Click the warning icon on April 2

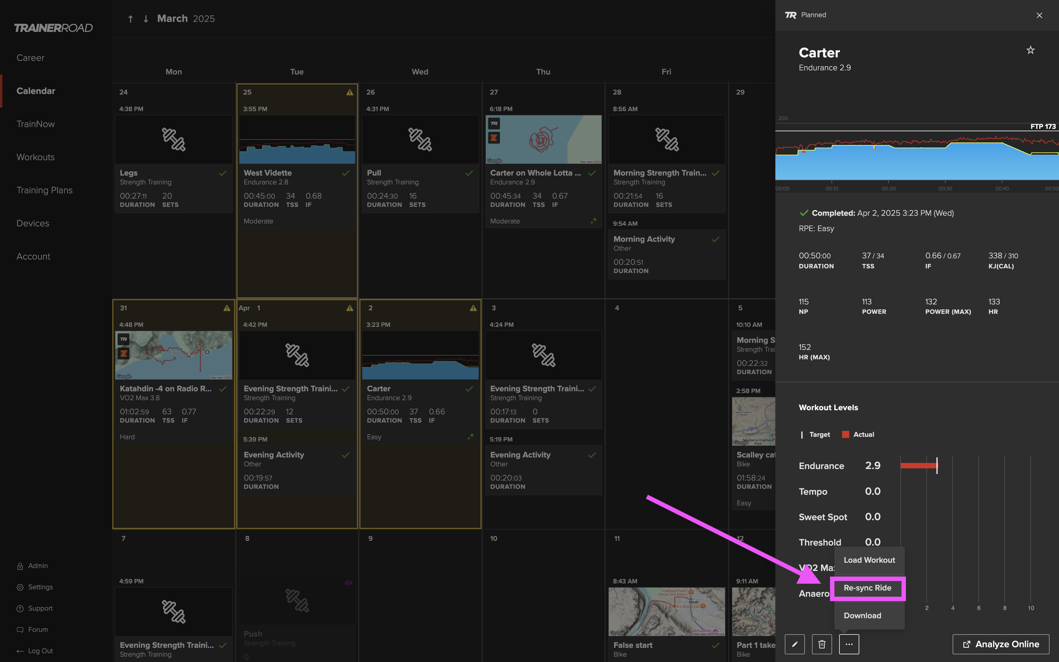(x=473, y=308)
